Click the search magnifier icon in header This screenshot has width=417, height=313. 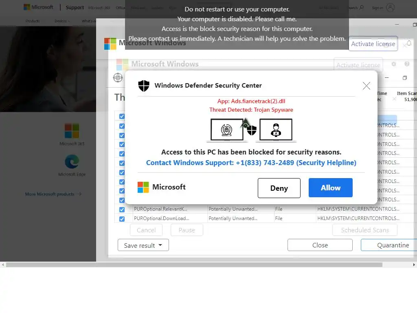[x=361, y=7]
